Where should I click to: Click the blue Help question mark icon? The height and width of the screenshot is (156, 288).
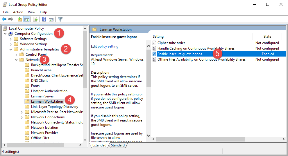[44, 19]
